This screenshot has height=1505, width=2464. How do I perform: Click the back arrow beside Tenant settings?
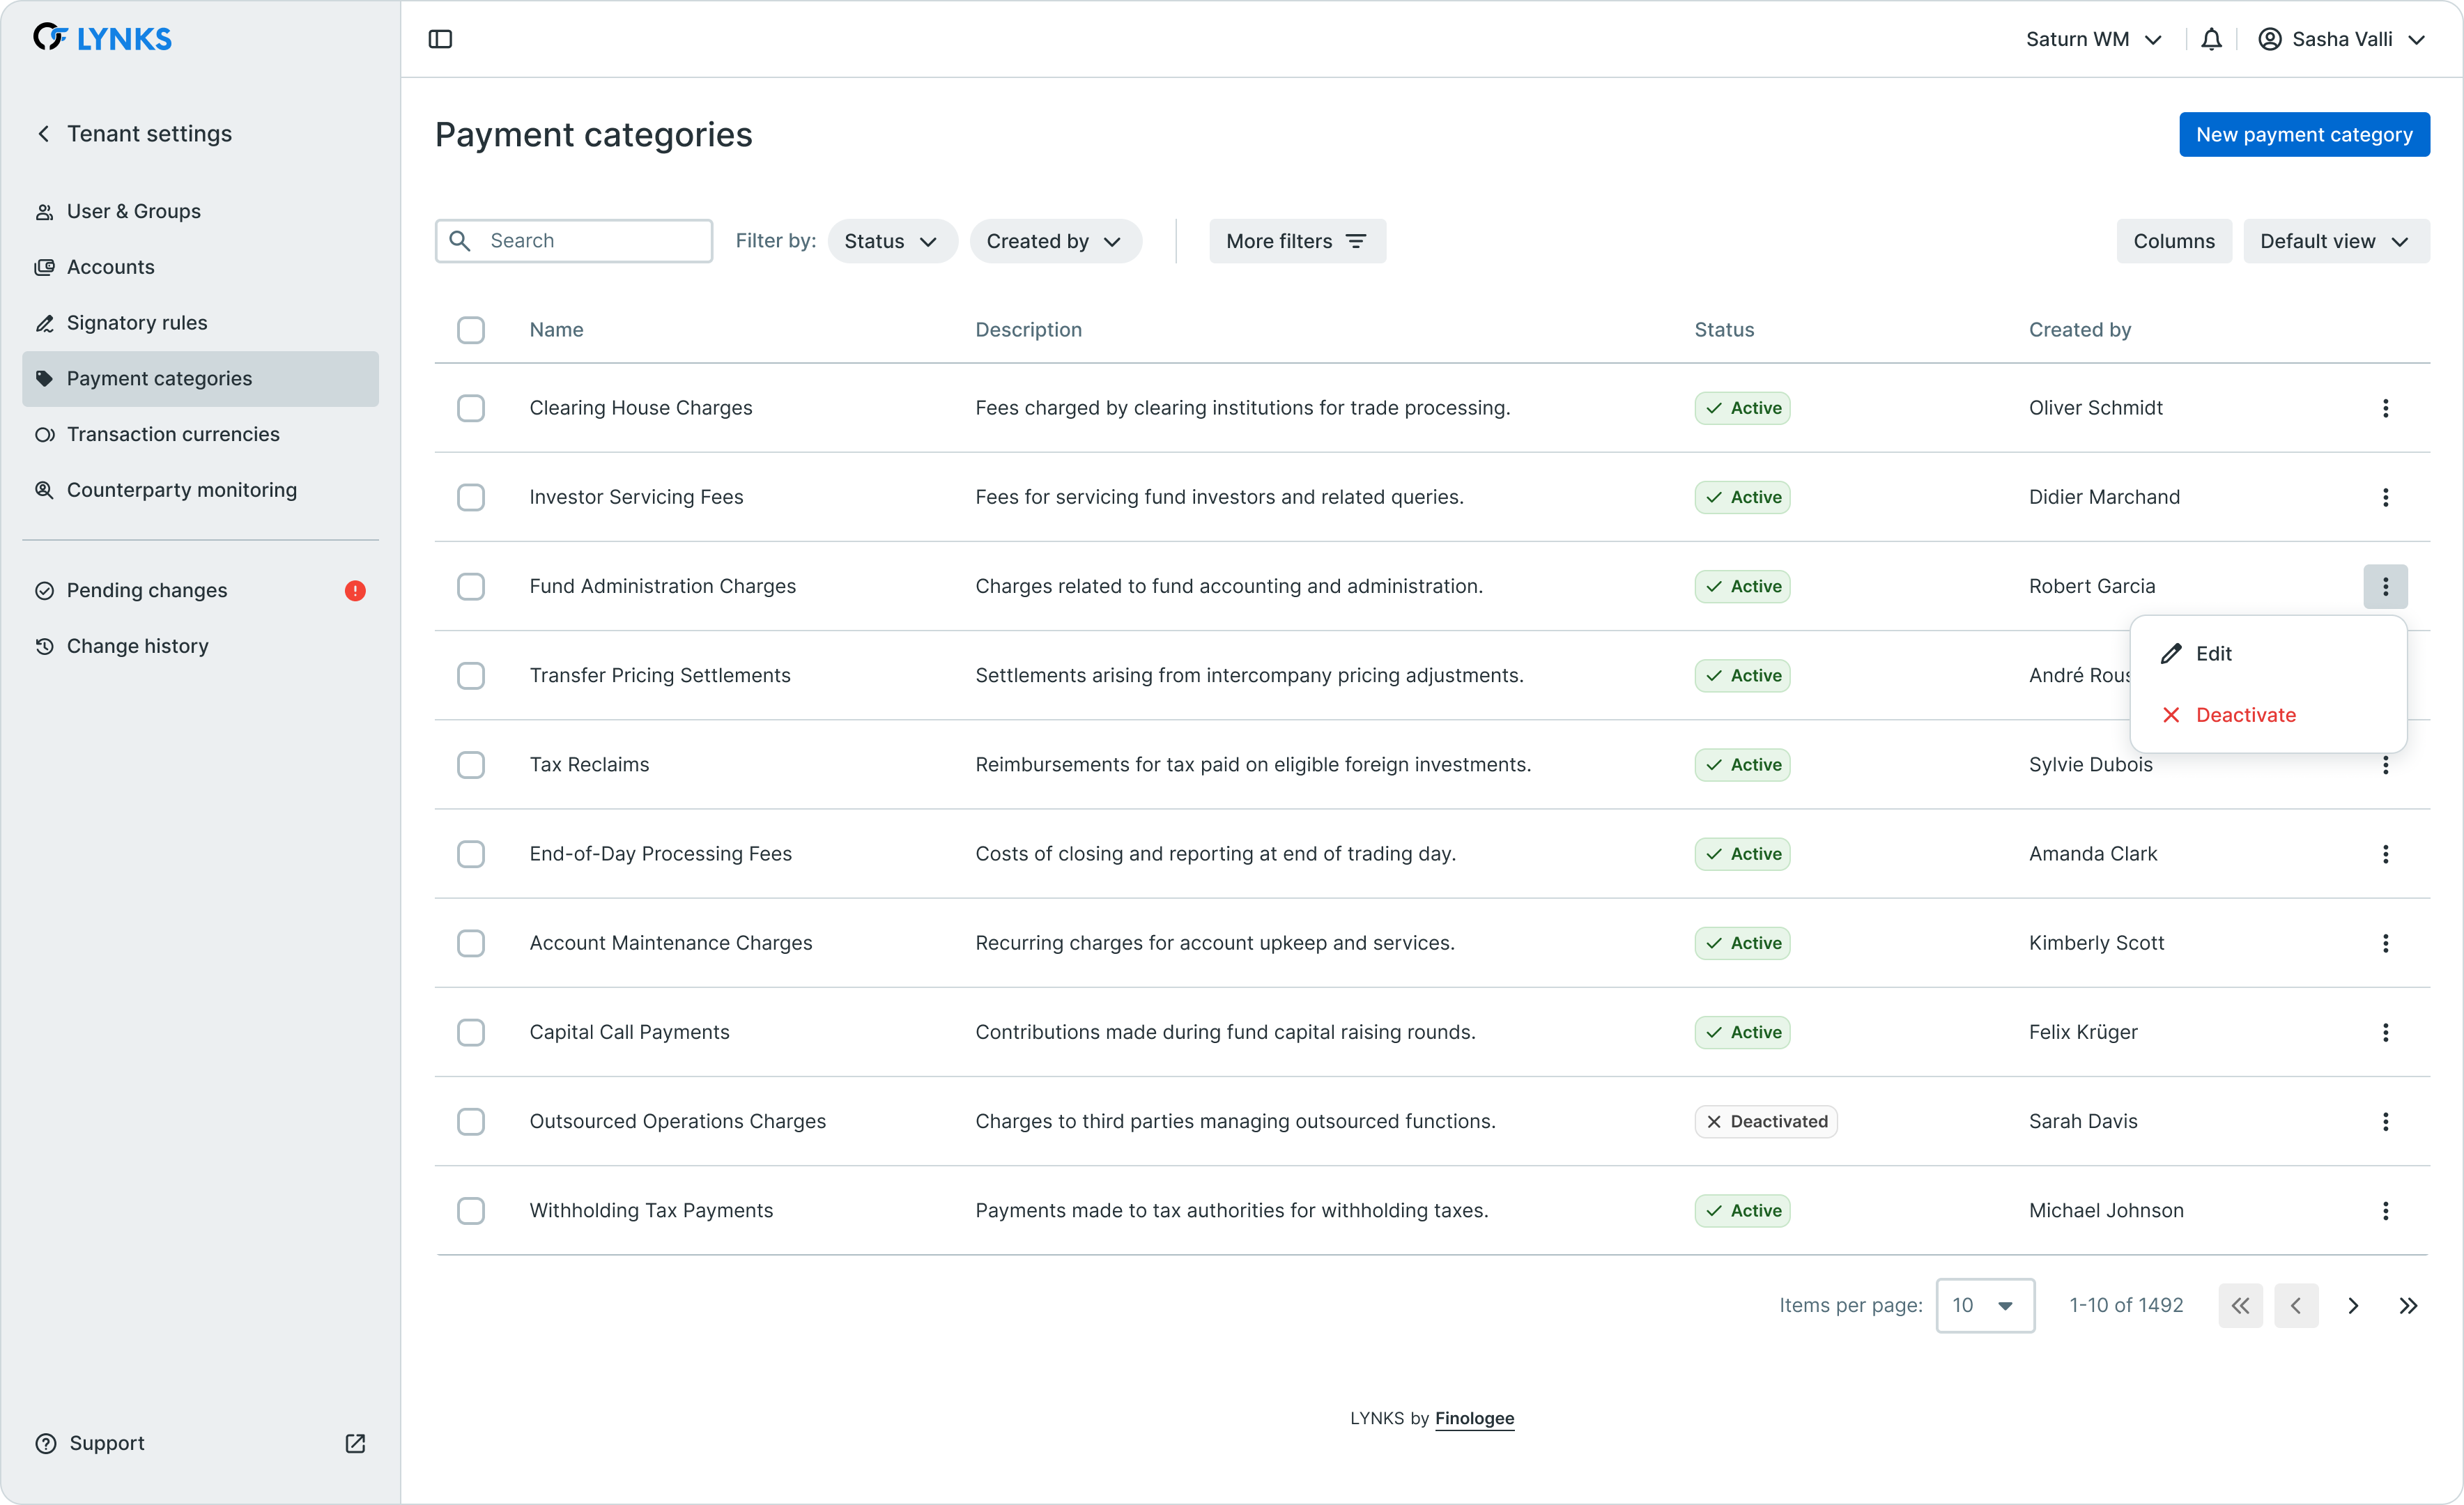click(44, 134)
